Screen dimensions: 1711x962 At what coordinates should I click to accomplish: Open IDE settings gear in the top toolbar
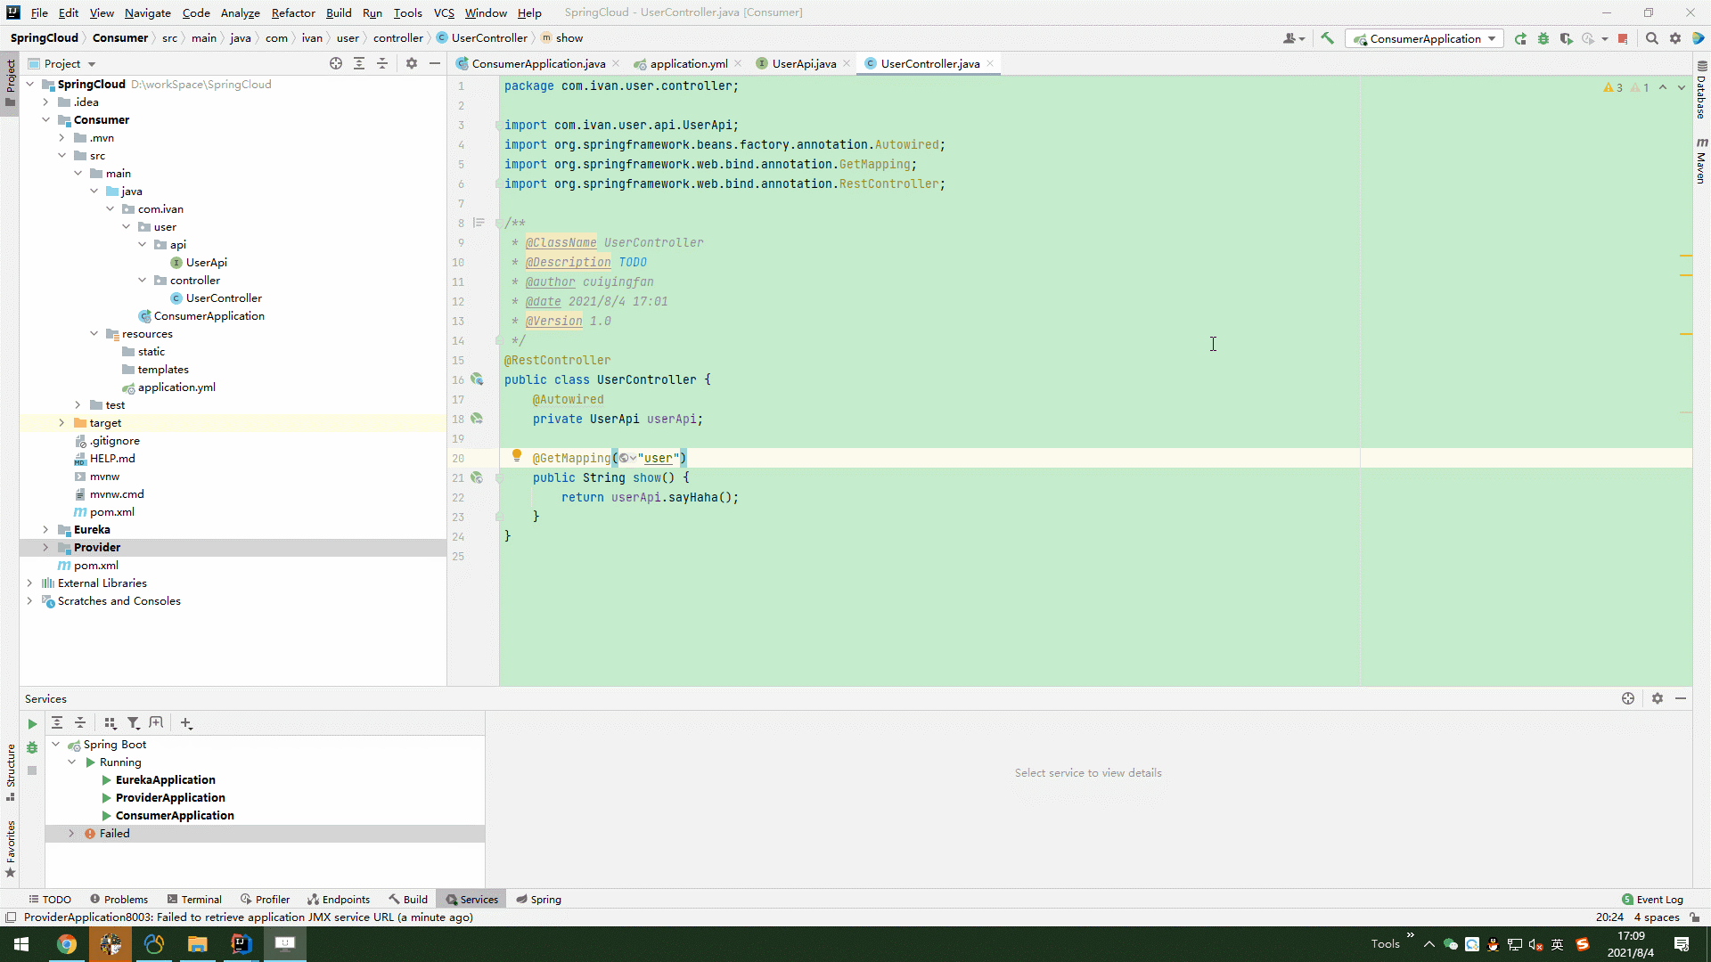(x=1675, y=38)
